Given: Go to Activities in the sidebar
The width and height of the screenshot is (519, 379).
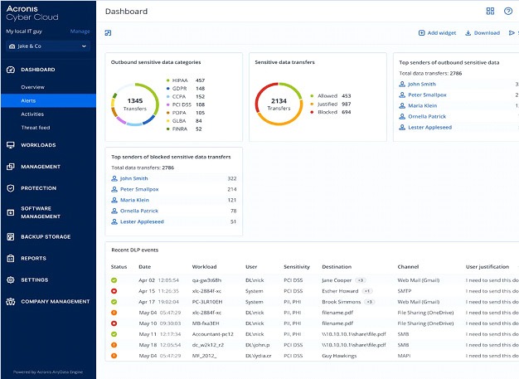Looking at the screenshot, I should tap(33, 114).
